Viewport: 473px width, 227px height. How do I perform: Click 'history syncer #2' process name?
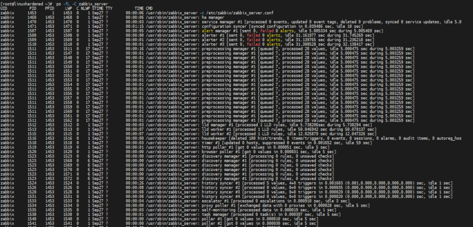(x=220, y=188)
